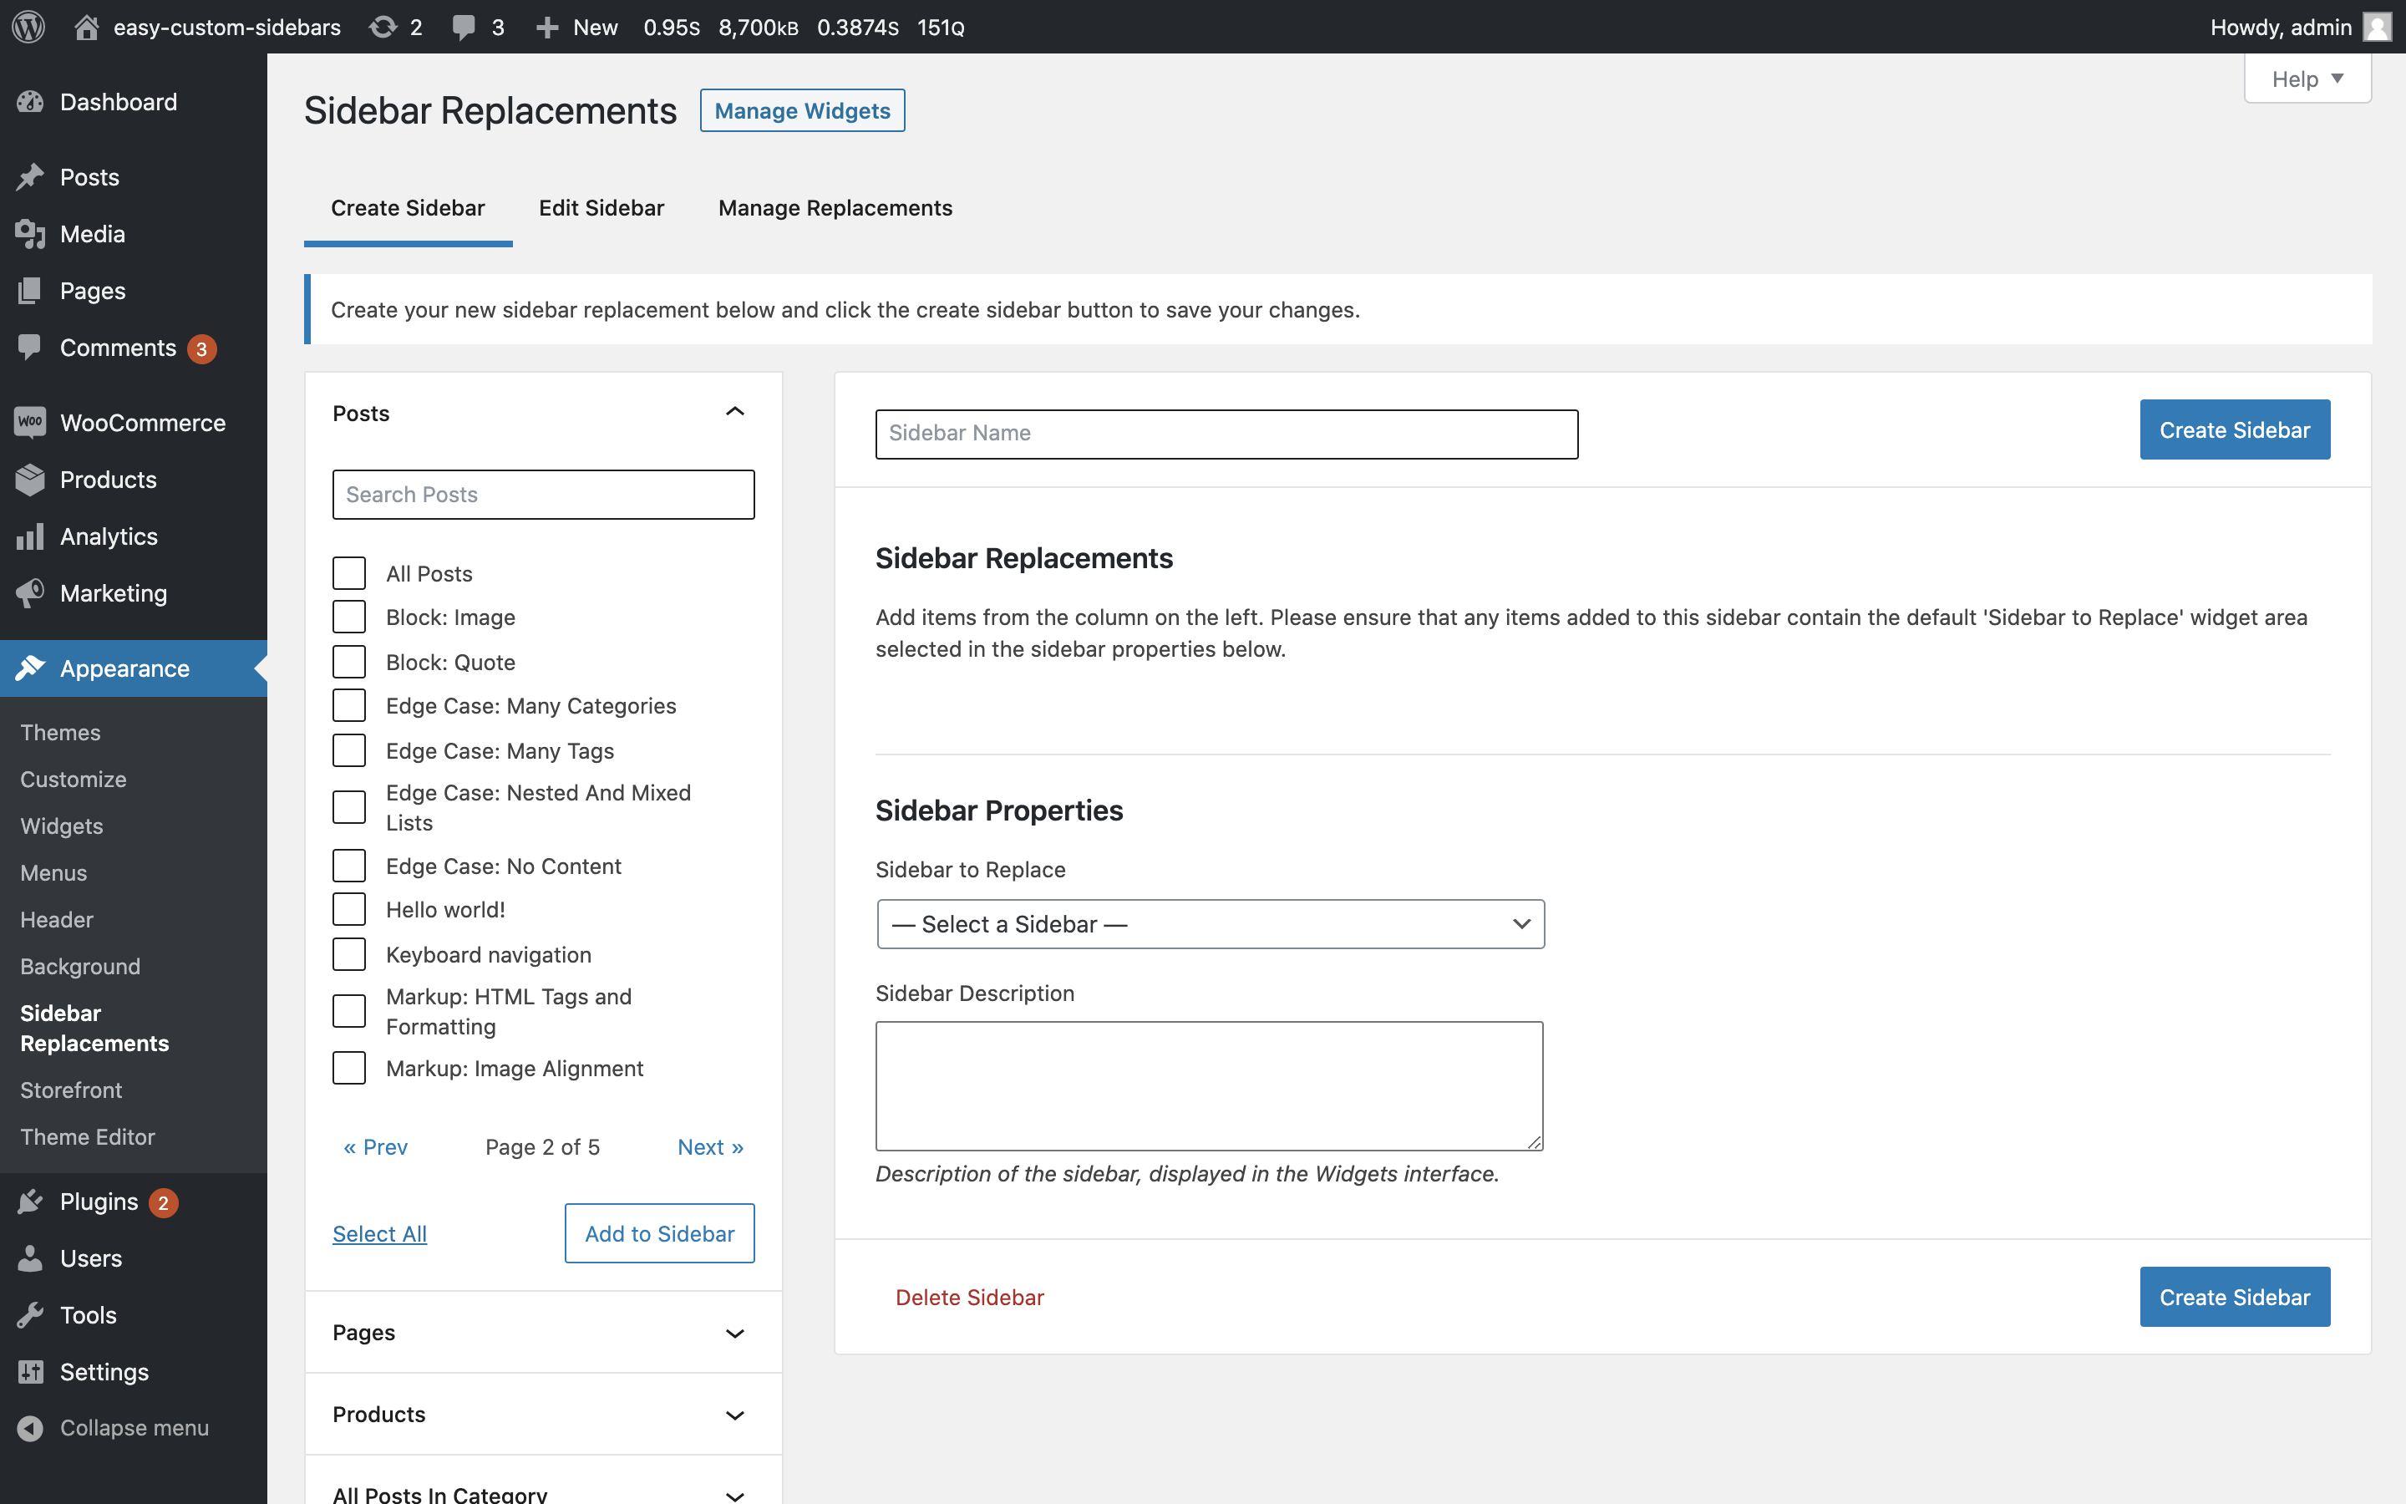2406x1504 pixels.
Task: Click the WordPress logo icon
Action: 29,27
